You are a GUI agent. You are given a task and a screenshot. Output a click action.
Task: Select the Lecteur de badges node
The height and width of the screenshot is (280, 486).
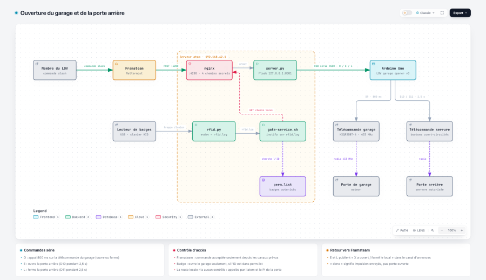point(134,131)
